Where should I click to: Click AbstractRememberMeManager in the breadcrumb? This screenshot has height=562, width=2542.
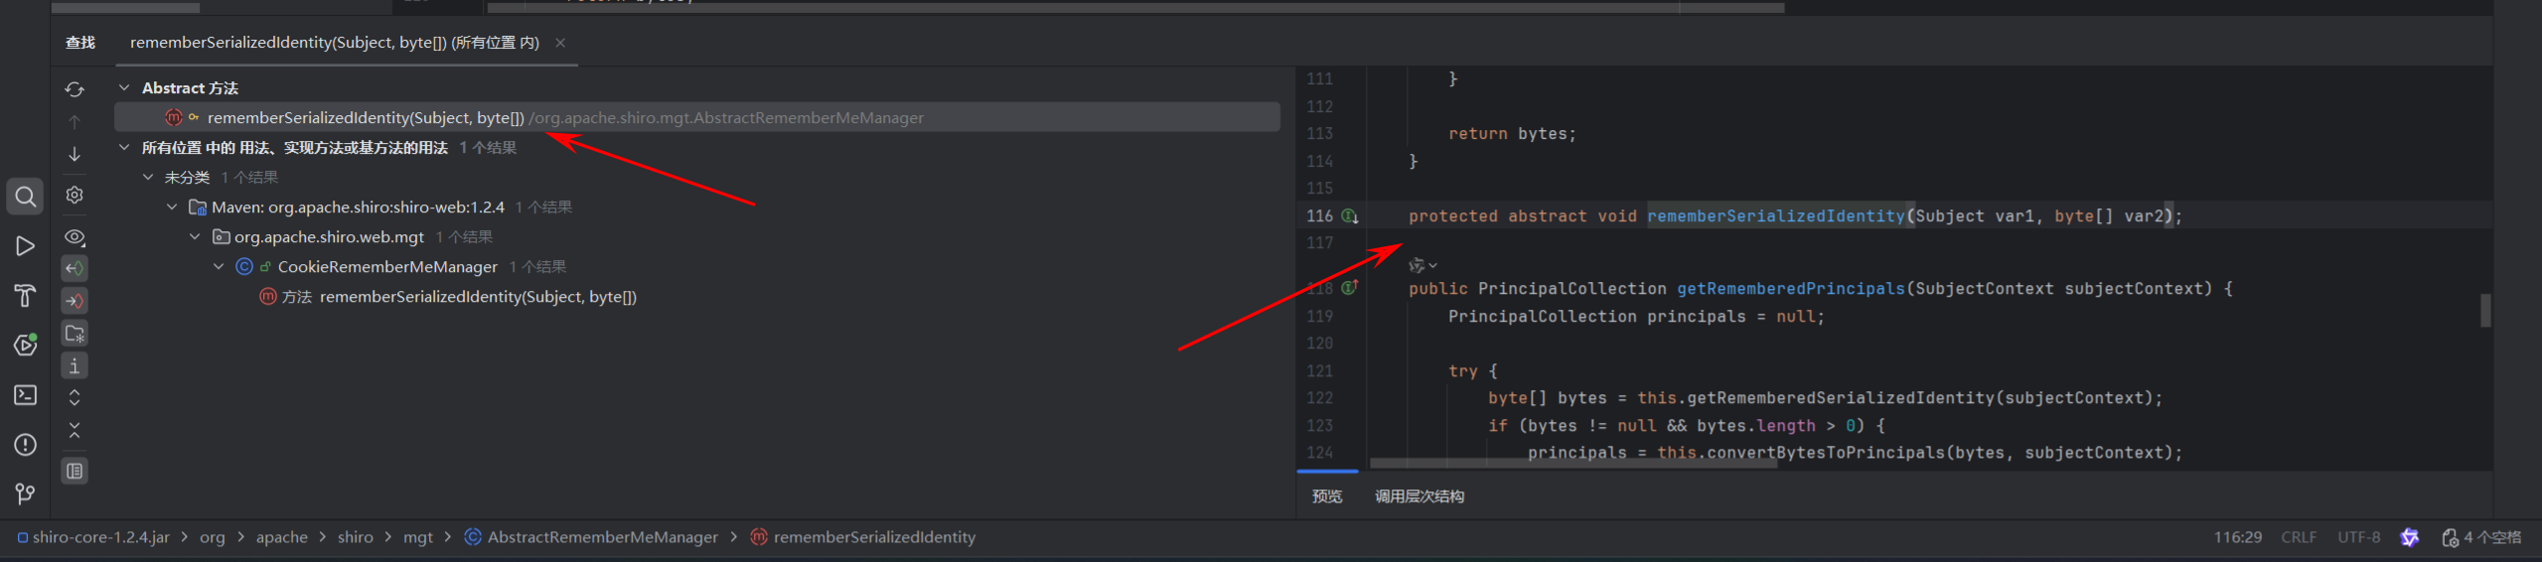[x=602, y=537]
